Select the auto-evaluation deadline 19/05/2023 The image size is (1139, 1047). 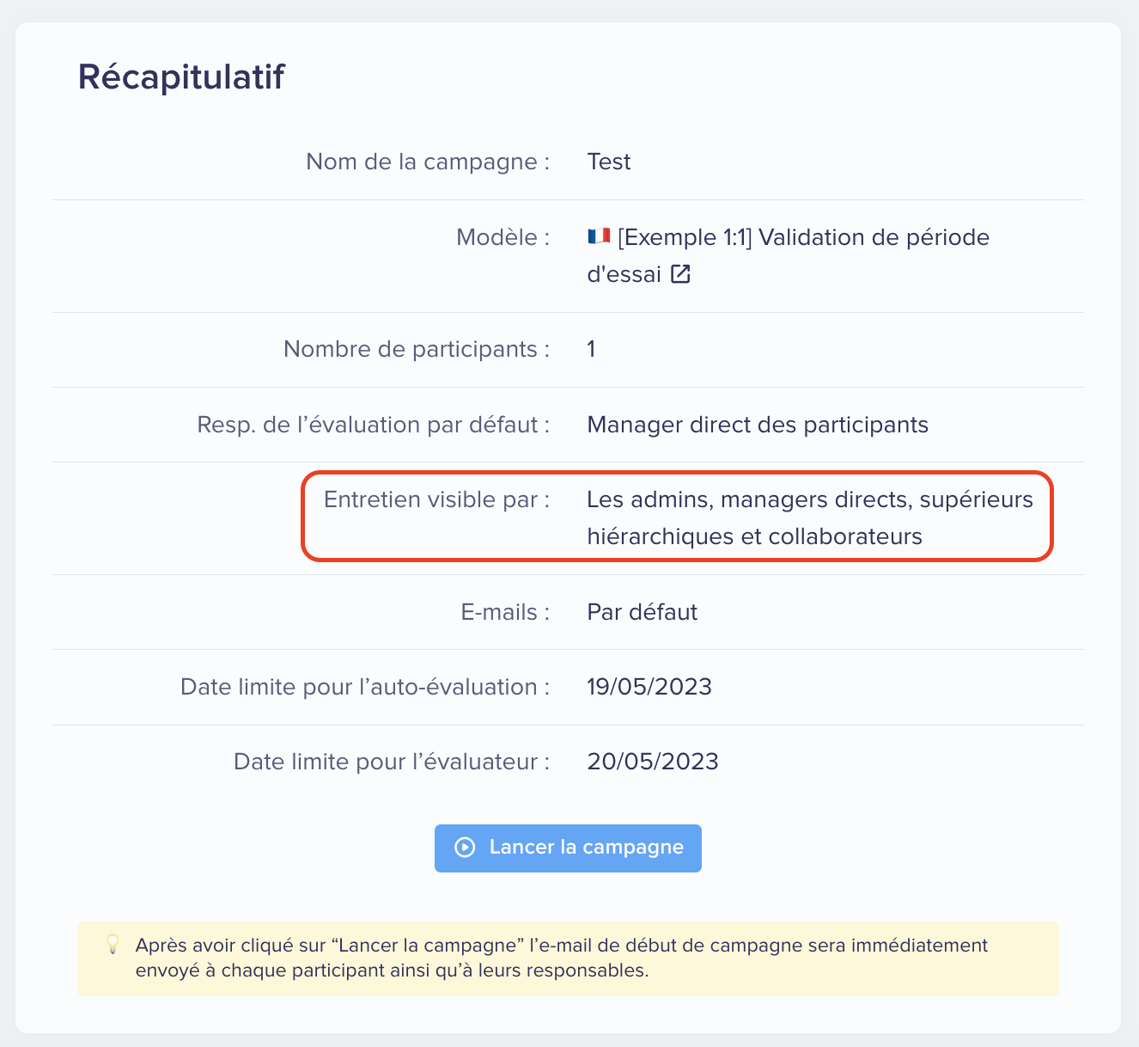(x=649, y=687)
